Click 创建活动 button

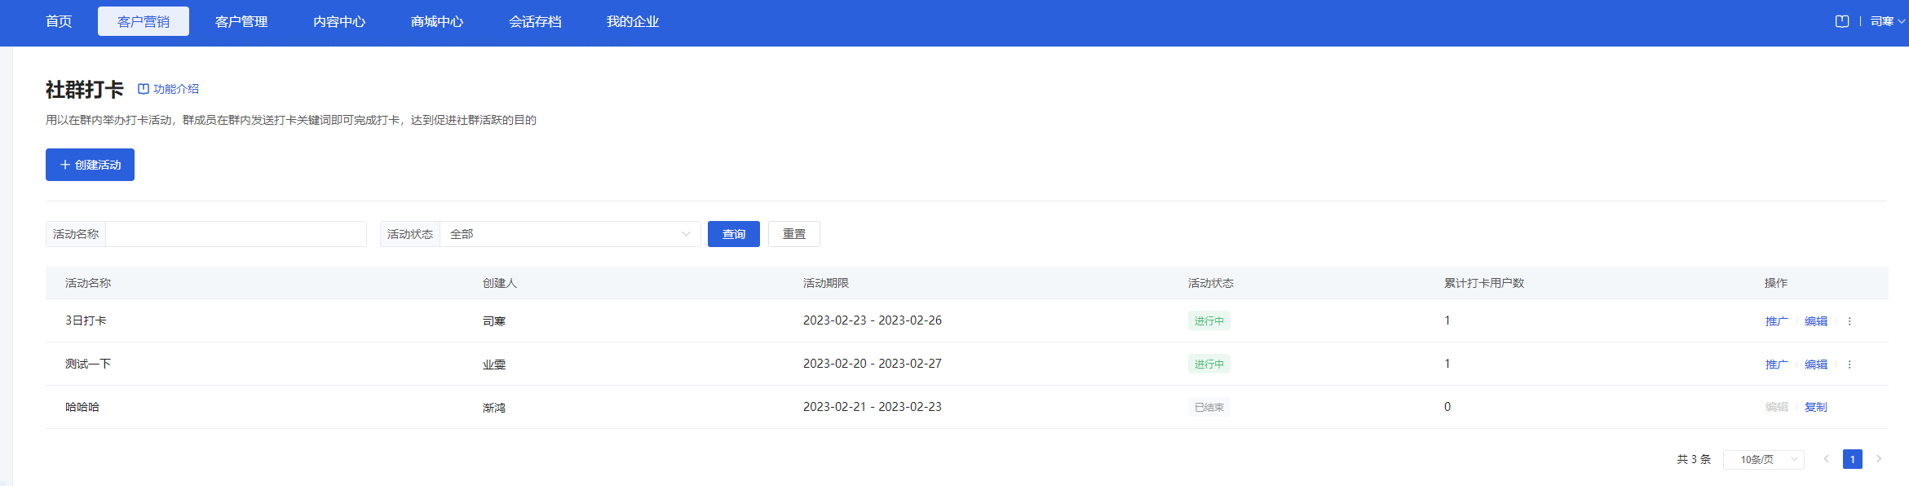[90, 165]
